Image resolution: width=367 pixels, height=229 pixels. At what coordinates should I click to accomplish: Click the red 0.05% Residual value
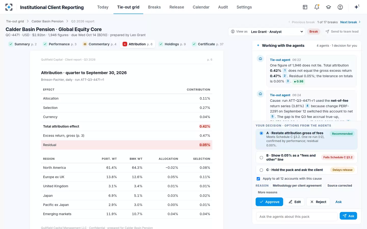coord(205,145)
